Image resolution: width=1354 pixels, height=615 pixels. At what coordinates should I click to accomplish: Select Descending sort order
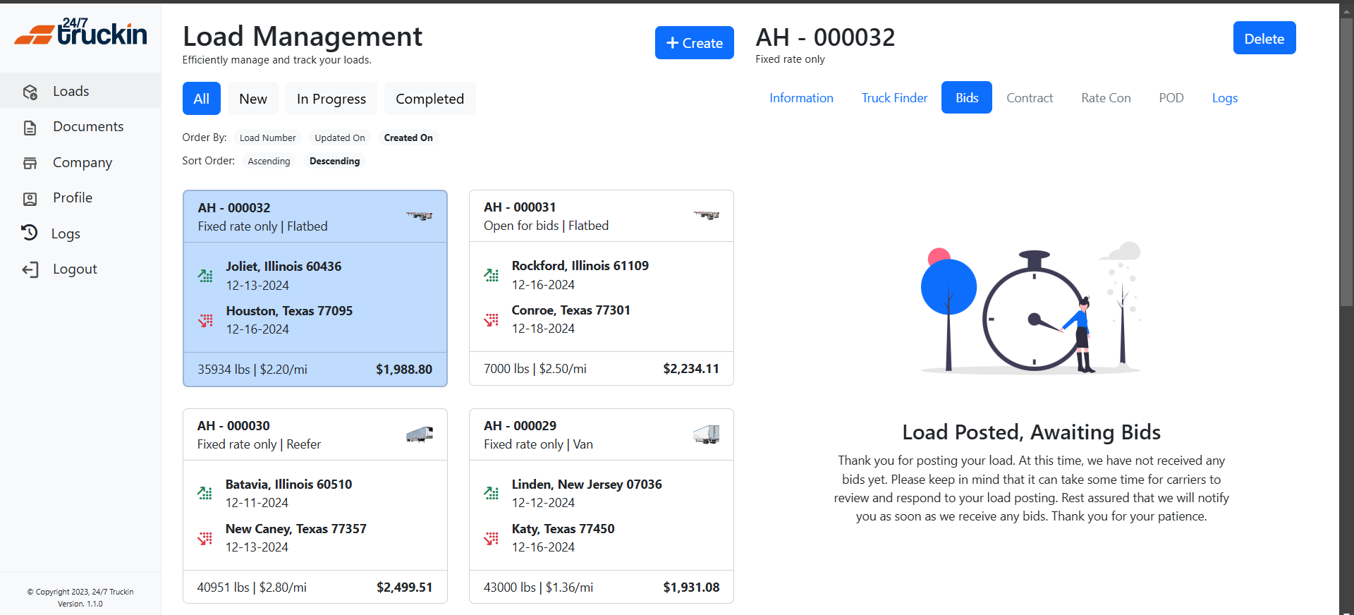click(334, 162)
